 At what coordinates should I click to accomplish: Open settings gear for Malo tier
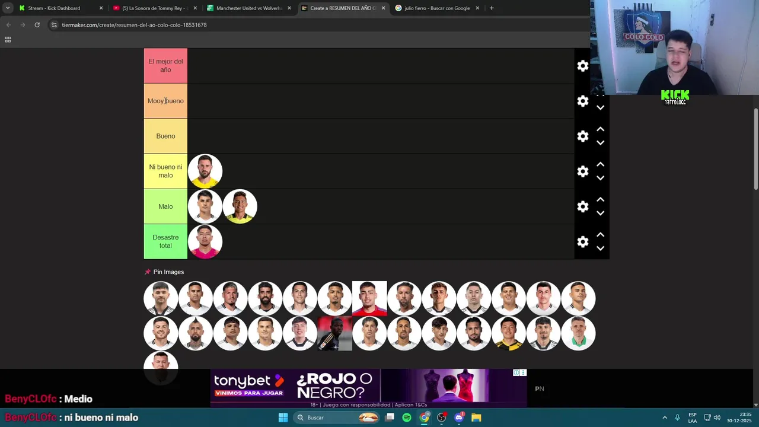tap(583, 206)
